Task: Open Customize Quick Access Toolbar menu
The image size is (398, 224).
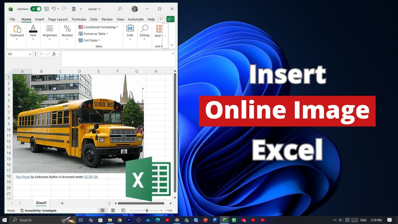Action: [x=81, y=9]
